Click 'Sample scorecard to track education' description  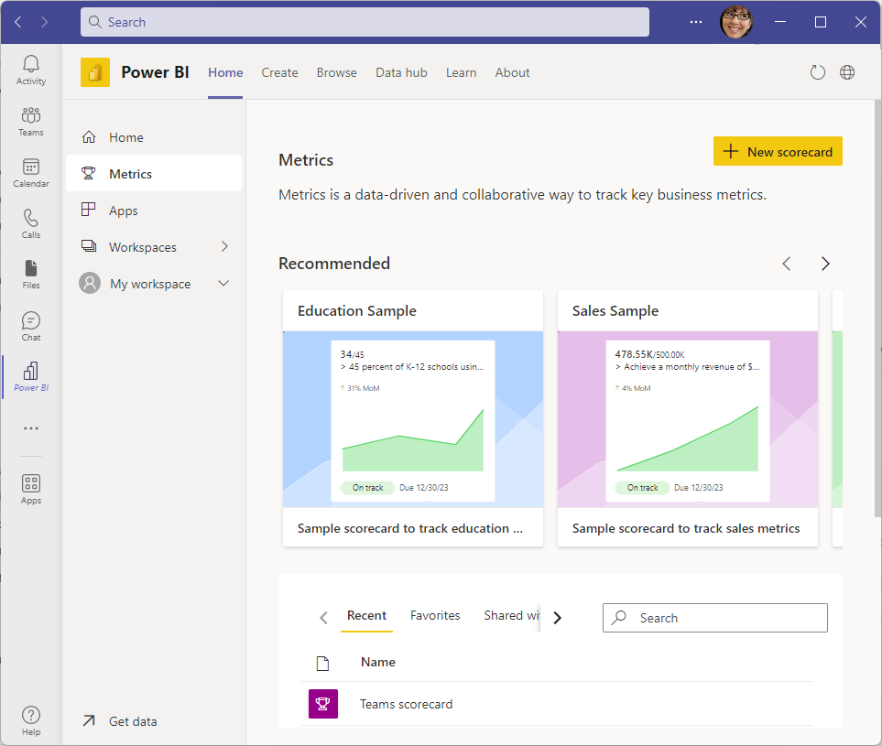tap(410, 528)
